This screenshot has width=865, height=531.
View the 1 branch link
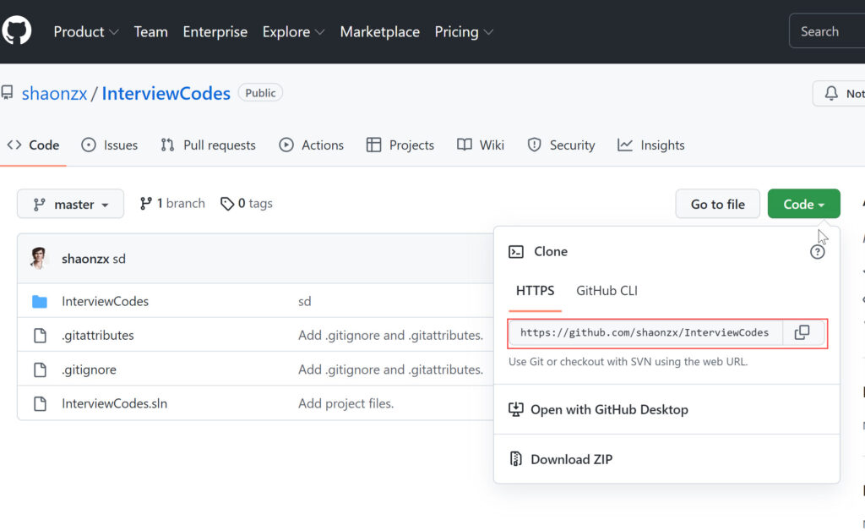click(172, 203)
